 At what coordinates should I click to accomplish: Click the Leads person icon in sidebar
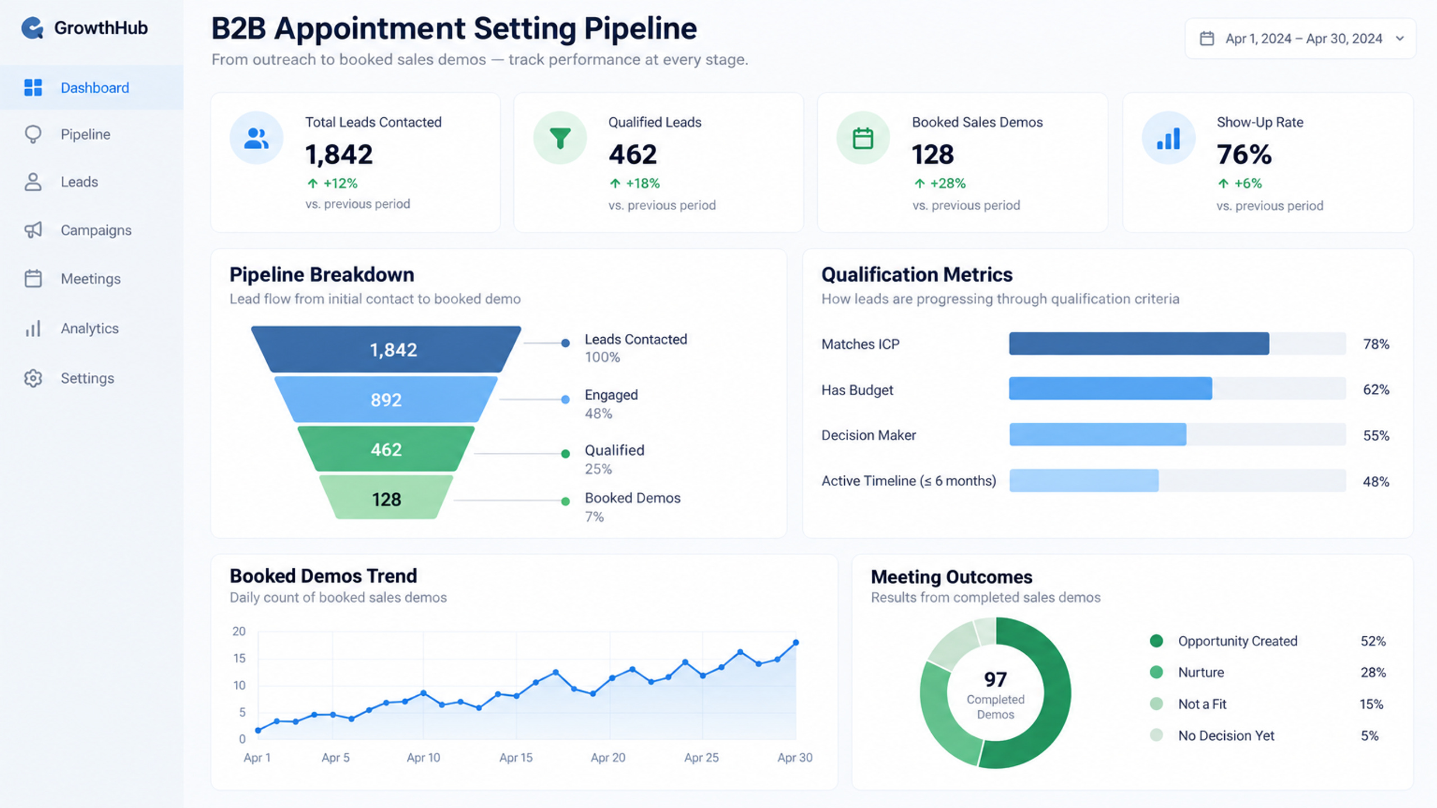(33, 182)
